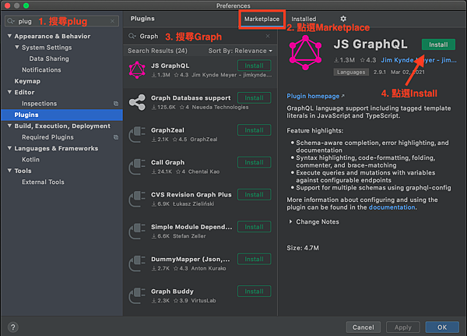Open External Tools settings page

(x=43, y=182)
